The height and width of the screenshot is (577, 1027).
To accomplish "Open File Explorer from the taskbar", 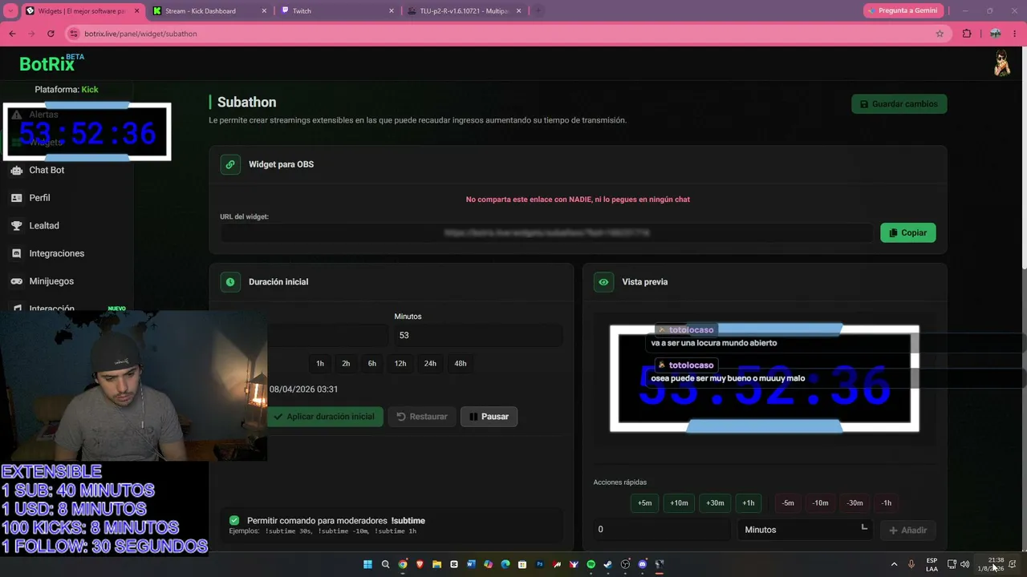I will coord(436,564).
